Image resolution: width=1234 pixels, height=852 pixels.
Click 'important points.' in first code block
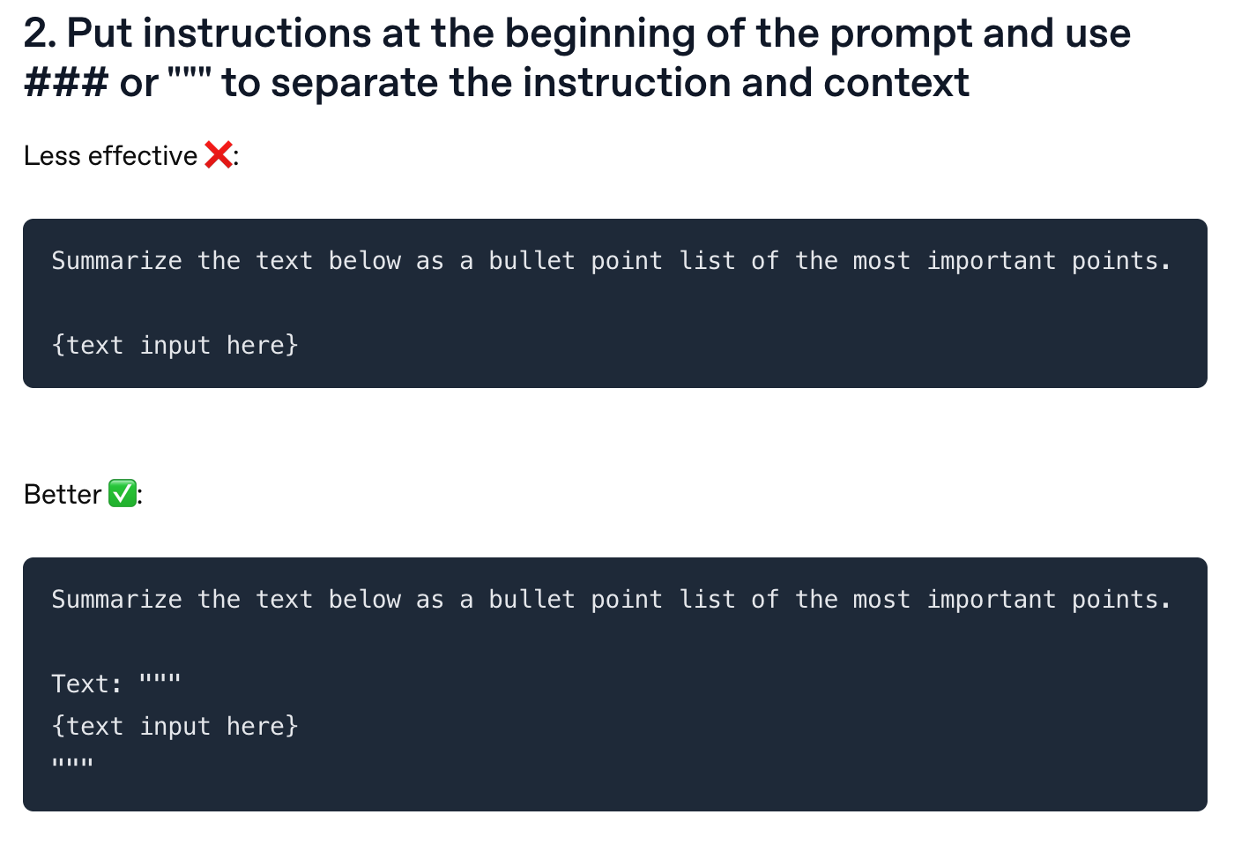coord(1050,261)
